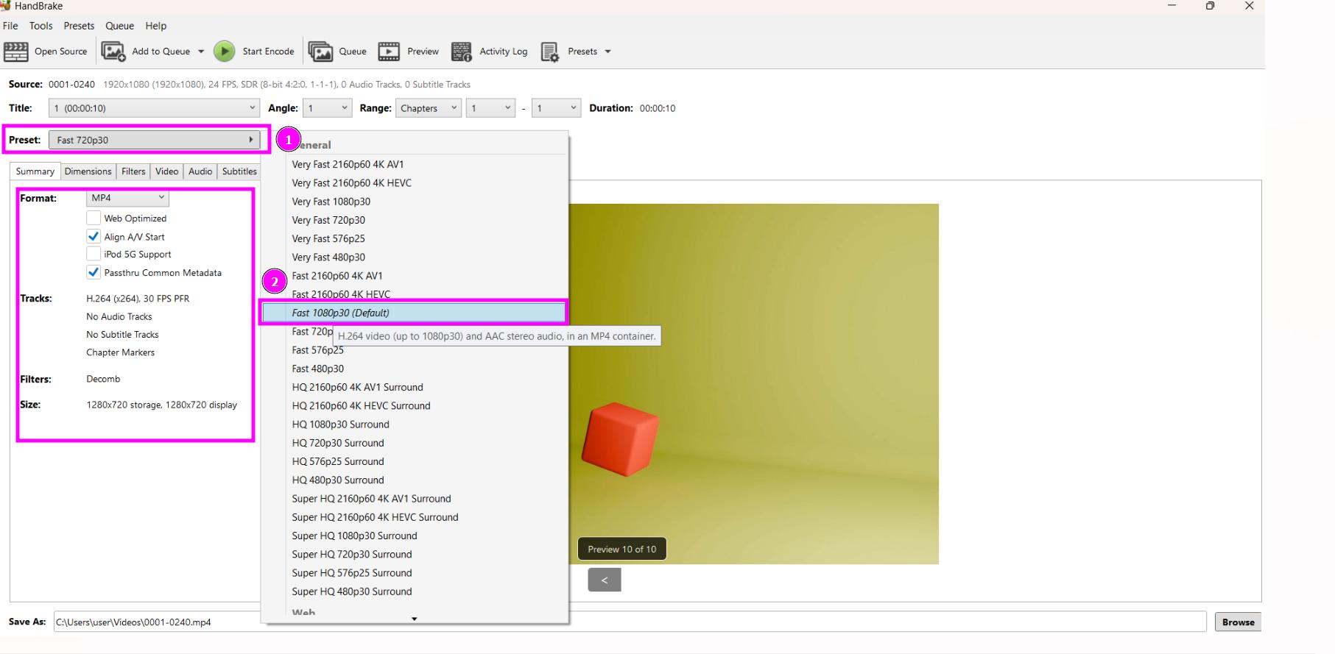Click the Browse button
The height and width of the screenshot is (654, 1335).
(x=1239, y=622)
